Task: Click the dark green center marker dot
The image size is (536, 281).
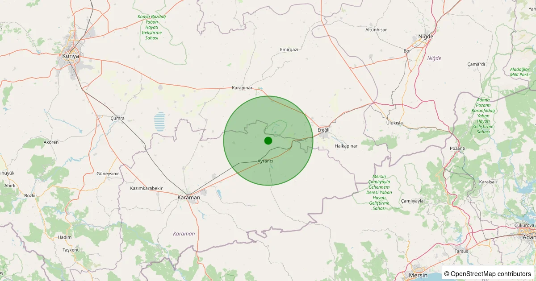Action: [x=268, y=140]
